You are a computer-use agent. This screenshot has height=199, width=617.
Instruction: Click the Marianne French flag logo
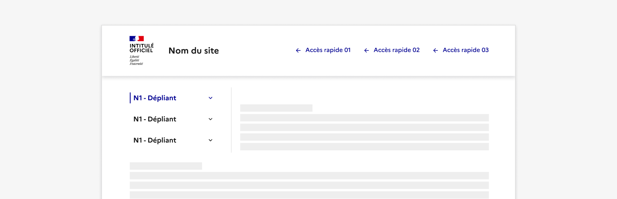pyautogui.click(x=136, y=38)
